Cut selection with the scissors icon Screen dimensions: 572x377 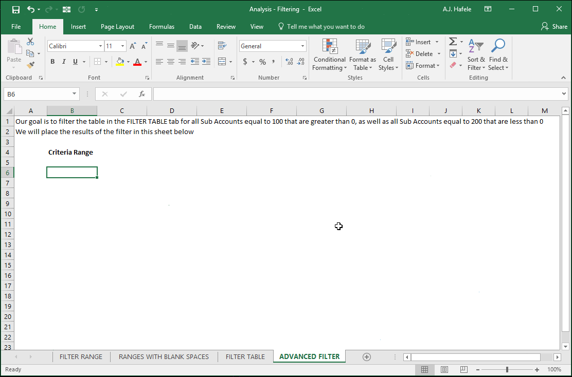click(x=31, y=42)
